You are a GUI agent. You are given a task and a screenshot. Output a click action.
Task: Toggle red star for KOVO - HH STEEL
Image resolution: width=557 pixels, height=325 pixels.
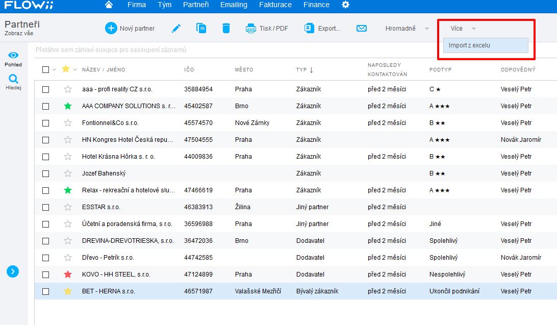(x=68, y=274)
